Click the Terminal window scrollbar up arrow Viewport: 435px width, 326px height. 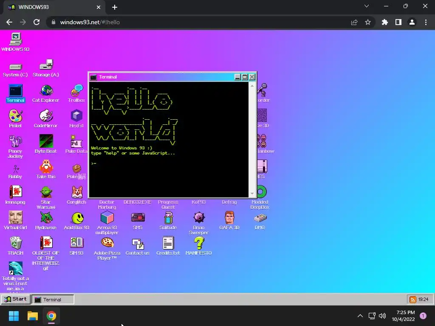click(x=252, y=86)
